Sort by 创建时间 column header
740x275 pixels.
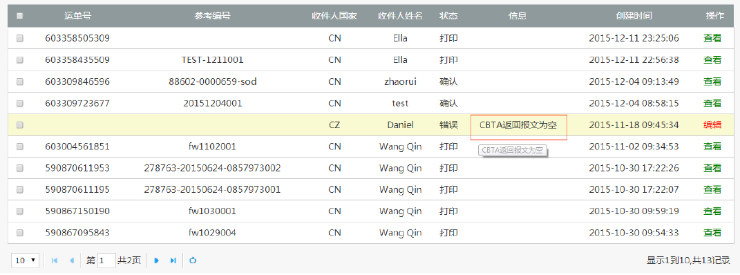pyautogui.click(x=634, y=16)
